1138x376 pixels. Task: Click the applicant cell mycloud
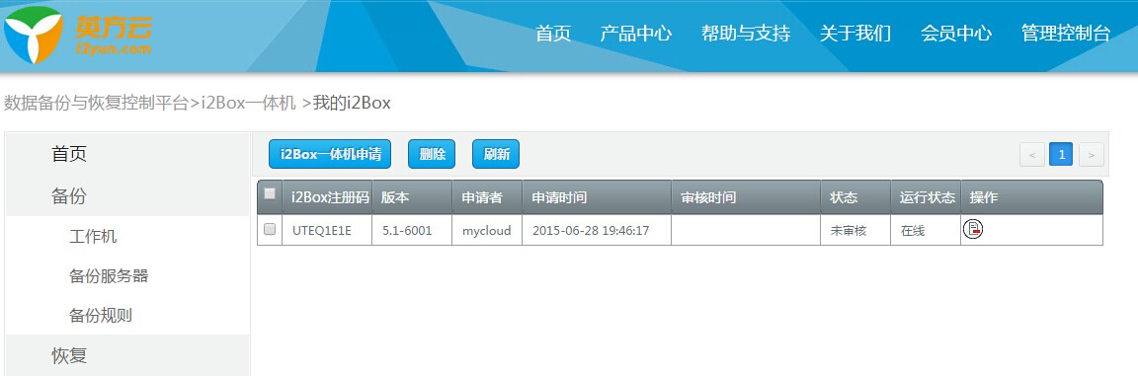(x=486, y=231)
